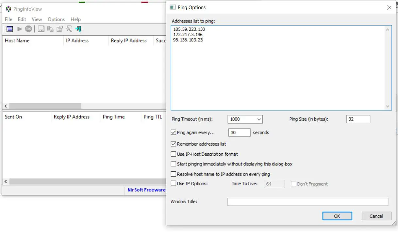Open the Help menu
The width and height of the screenshot is (398, 233).
point(75,19)
